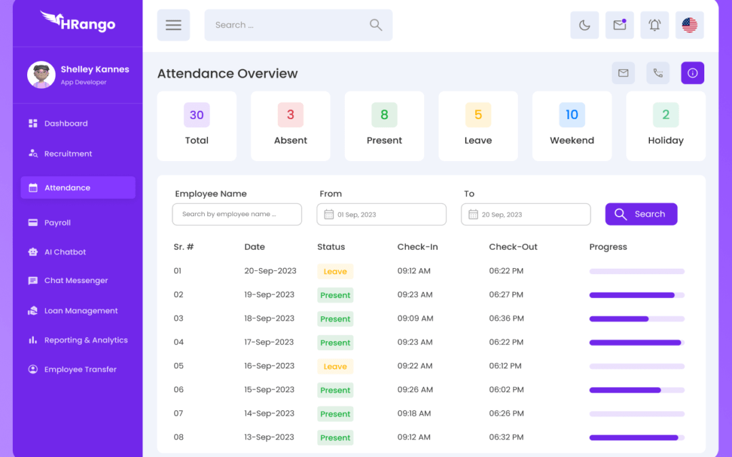The height and width of the screenshot is (457, 732).
Task: Open the AI Chatbot robot icon
Action: (x=33, y=252)
